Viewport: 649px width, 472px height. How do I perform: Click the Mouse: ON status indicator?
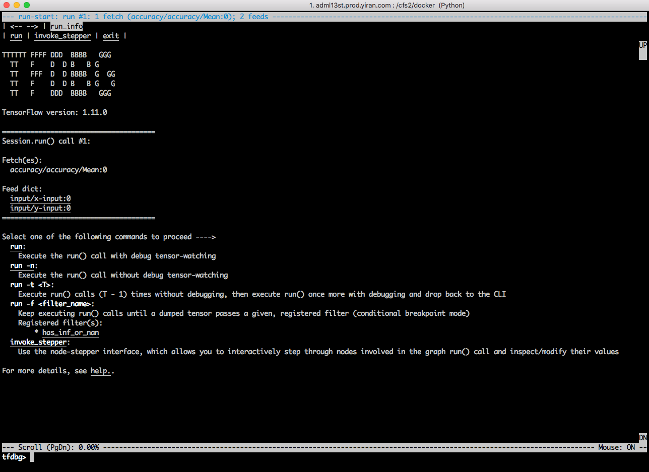point(616,447)
